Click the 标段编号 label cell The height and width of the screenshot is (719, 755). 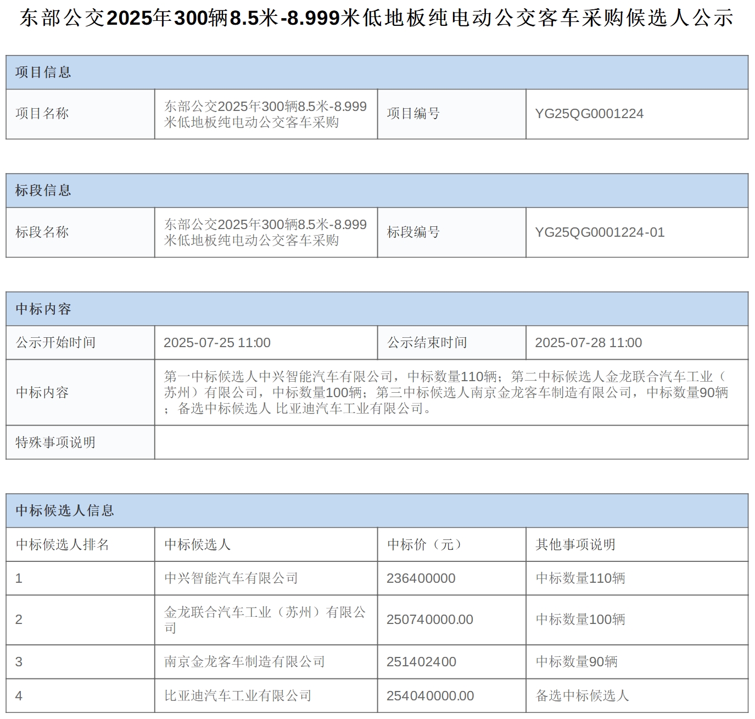pos(451,232)
